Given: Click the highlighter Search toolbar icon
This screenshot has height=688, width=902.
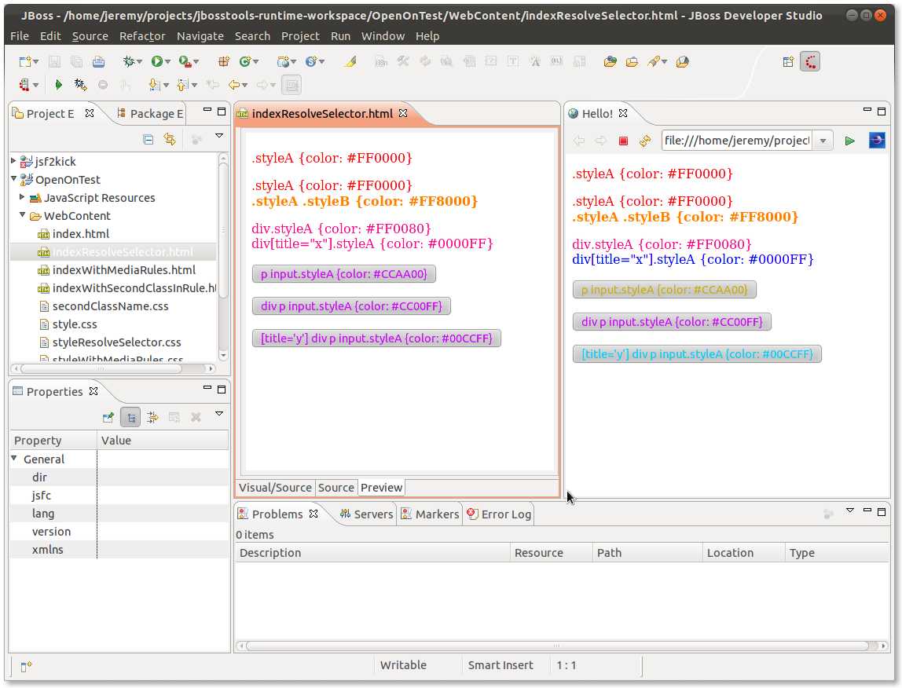Looking at the screenshot, I should coord(350,61).
